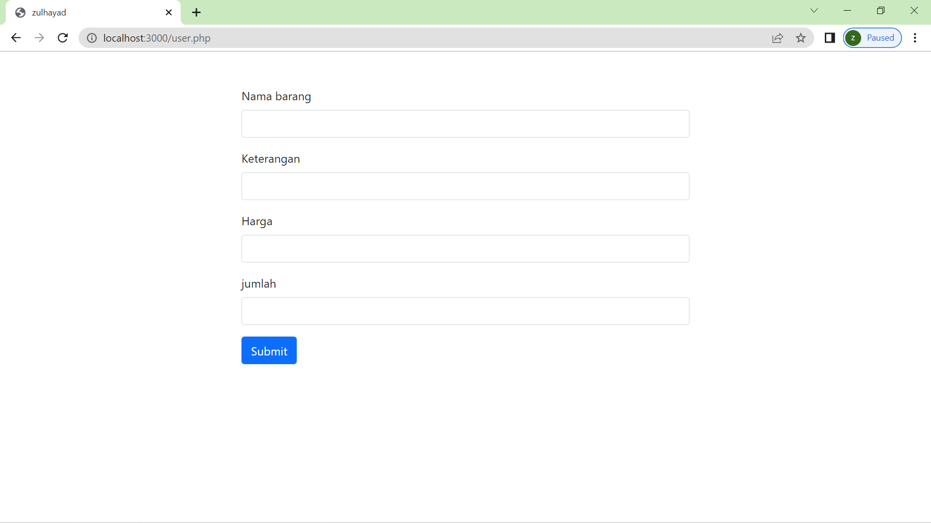The width and height of the screenshot is (931, 523).
Task: Bookmark this tab with star icon
Action: click(x=801, y=38)
